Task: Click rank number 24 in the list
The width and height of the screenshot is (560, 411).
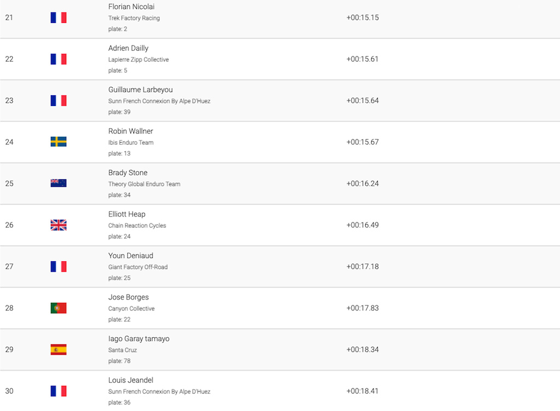Action: pos(9,142)
